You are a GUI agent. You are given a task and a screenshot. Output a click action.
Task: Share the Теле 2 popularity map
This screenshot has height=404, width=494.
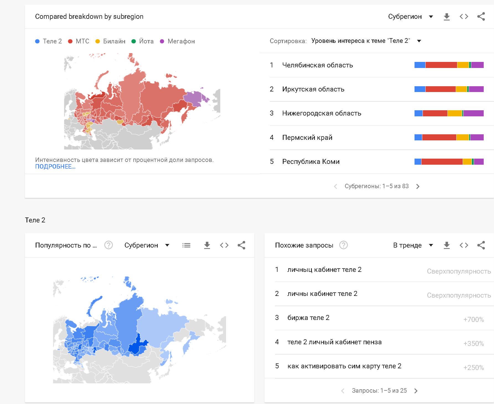pos(241,245)
